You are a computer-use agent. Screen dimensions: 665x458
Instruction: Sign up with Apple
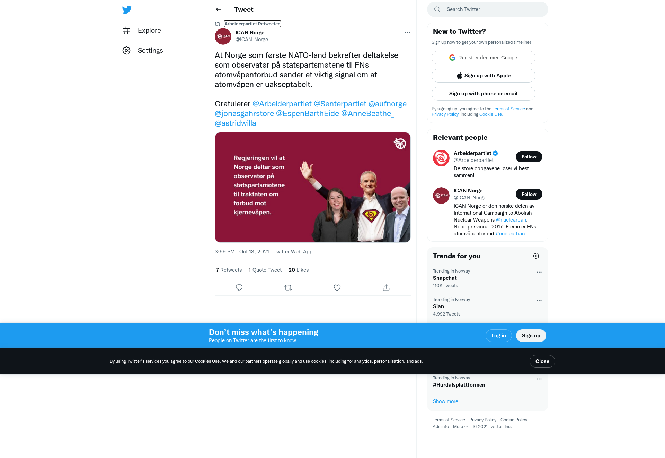pos(484,76)
